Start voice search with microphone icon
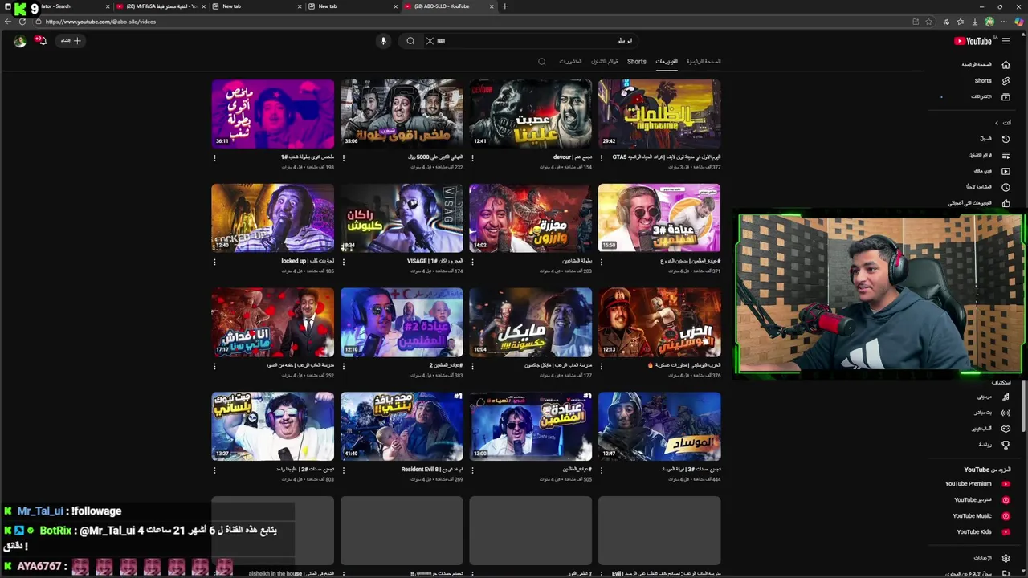1028x578 pixels. click(x=383, y=41)
